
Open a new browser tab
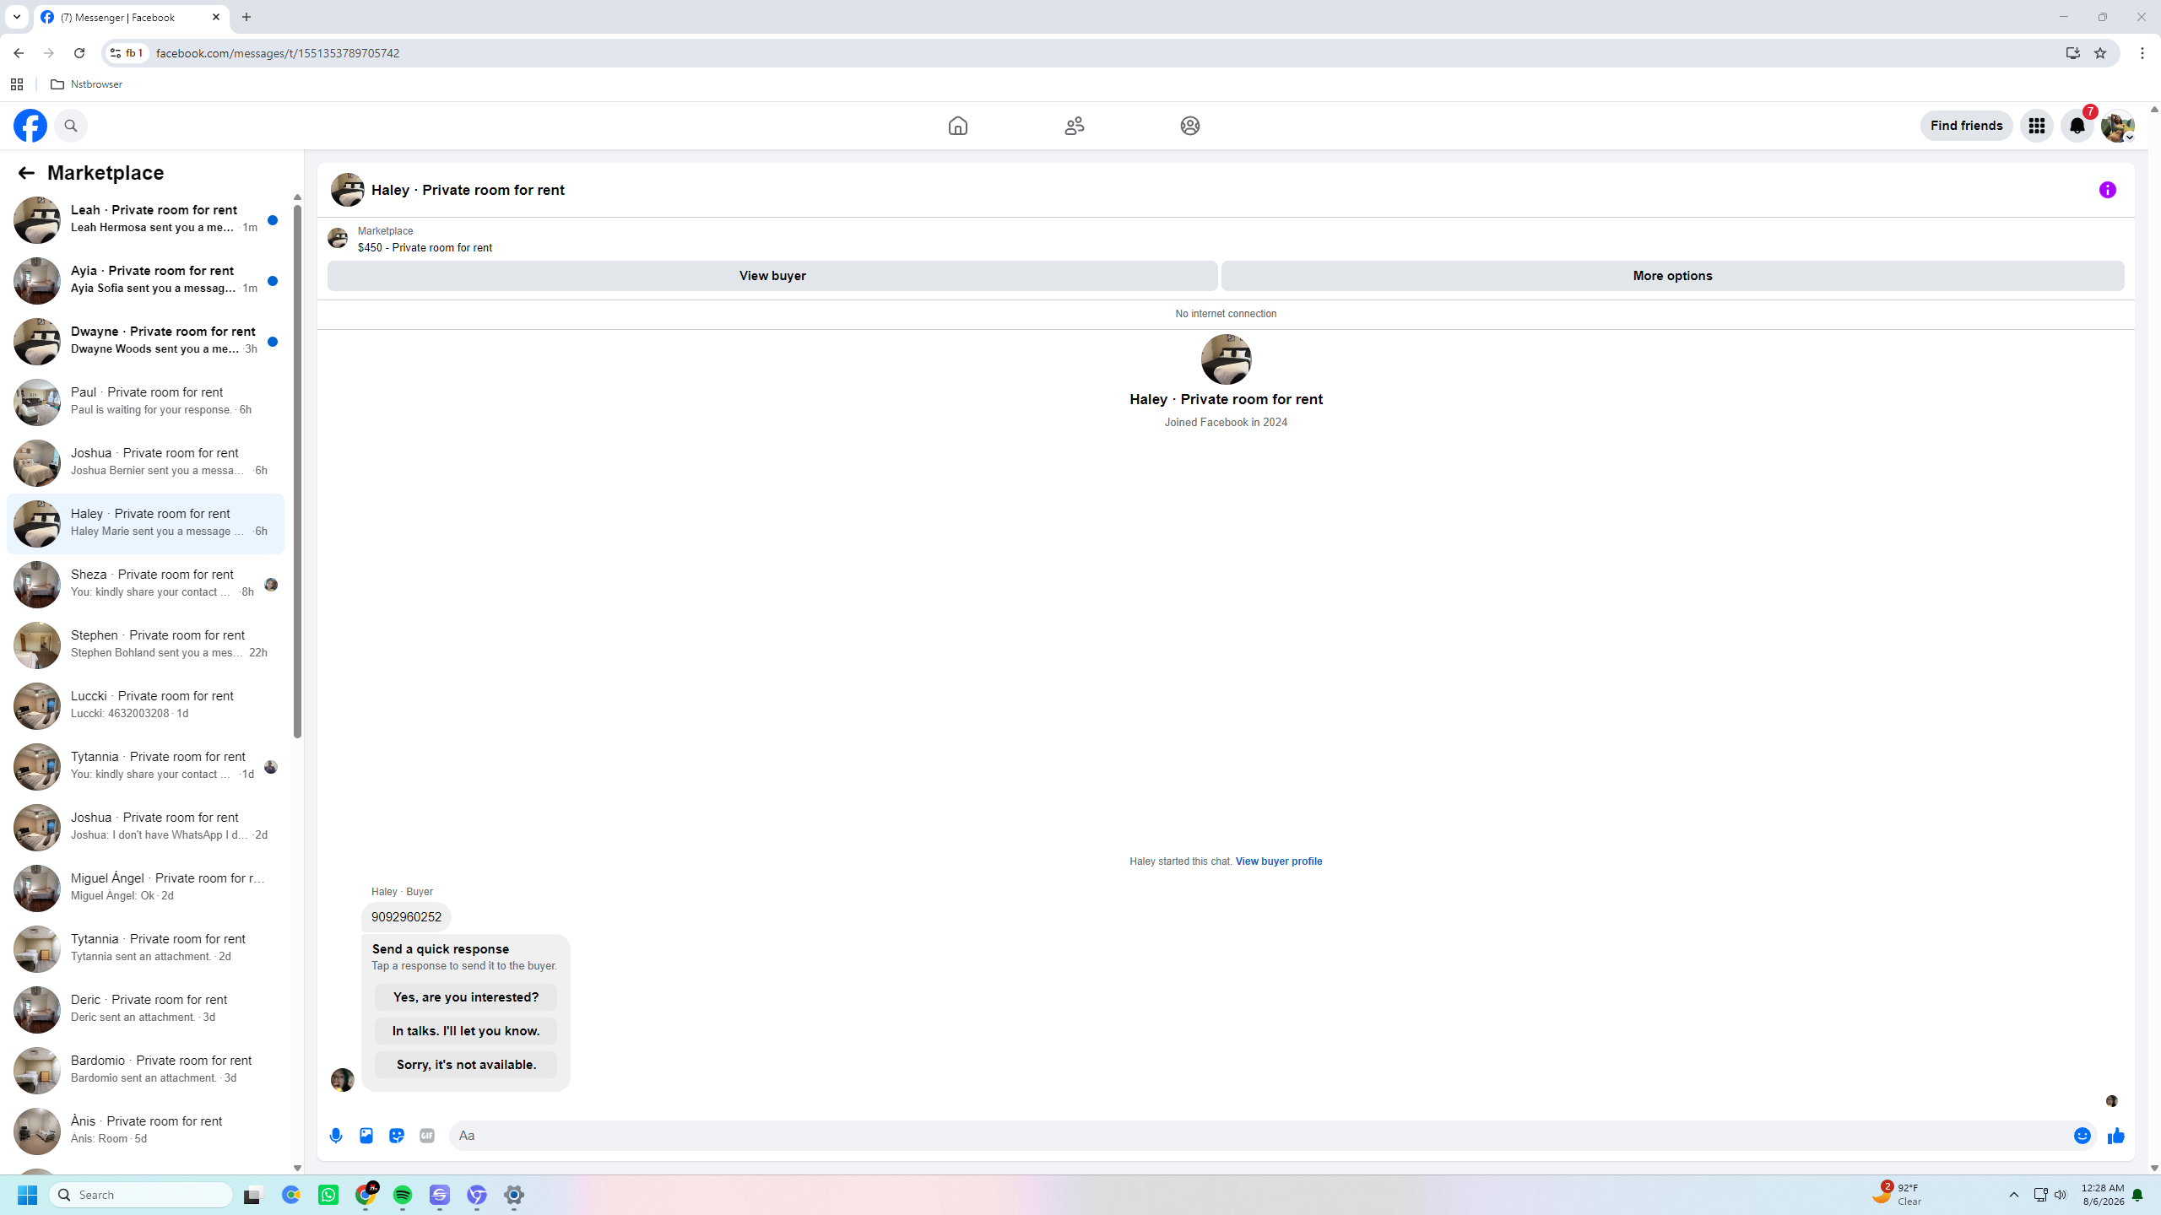246,17
